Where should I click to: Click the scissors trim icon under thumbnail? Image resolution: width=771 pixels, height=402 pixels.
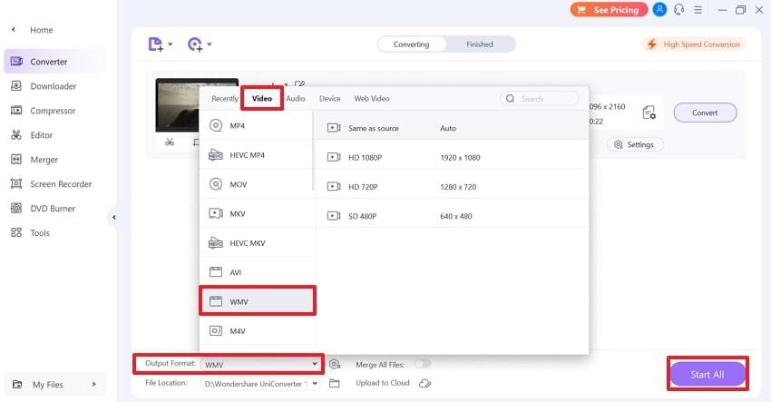point(170,142)
